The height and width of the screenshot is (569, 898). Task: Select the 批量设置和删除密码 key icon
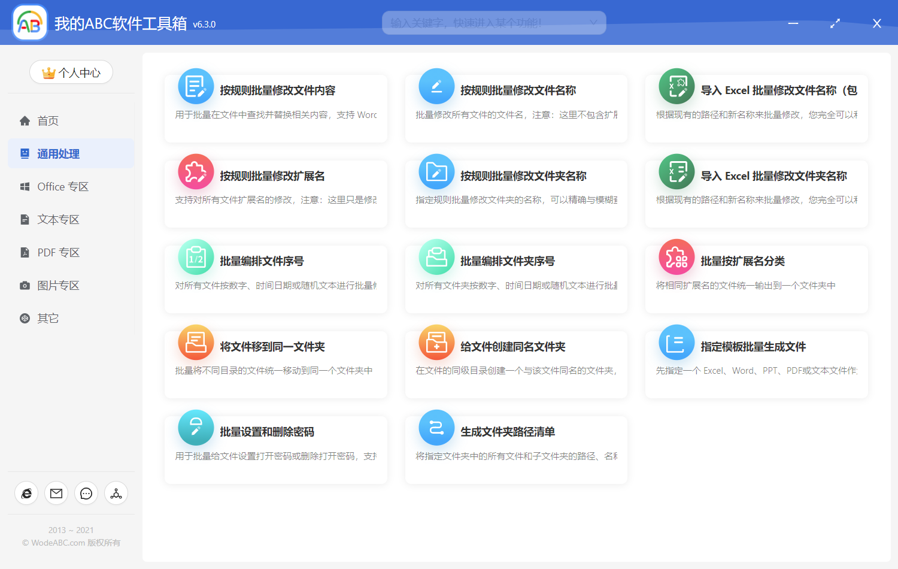(x=196, y=428)
